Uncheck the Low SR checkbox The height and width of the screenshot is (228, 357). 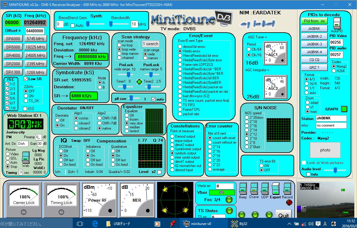(26, 79)
